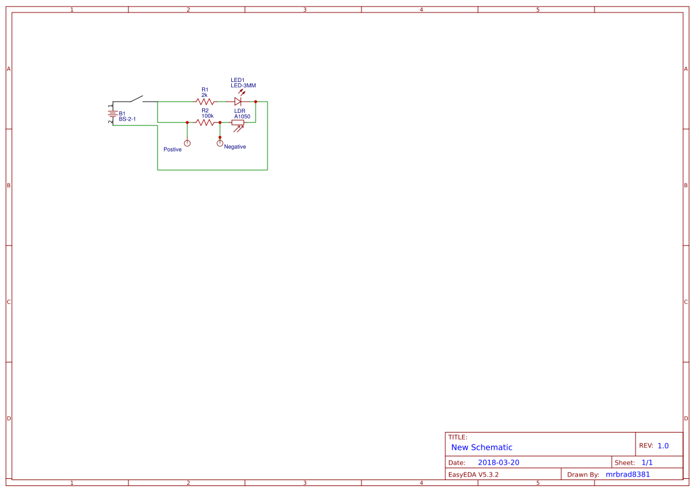The image size is (695, 492).
Task: Select the Negative pin connector circle
Action: pos(220,143)
